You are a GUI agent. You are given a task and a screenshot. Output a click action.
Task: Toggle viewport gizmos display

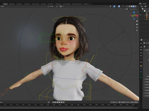(114, 6)
